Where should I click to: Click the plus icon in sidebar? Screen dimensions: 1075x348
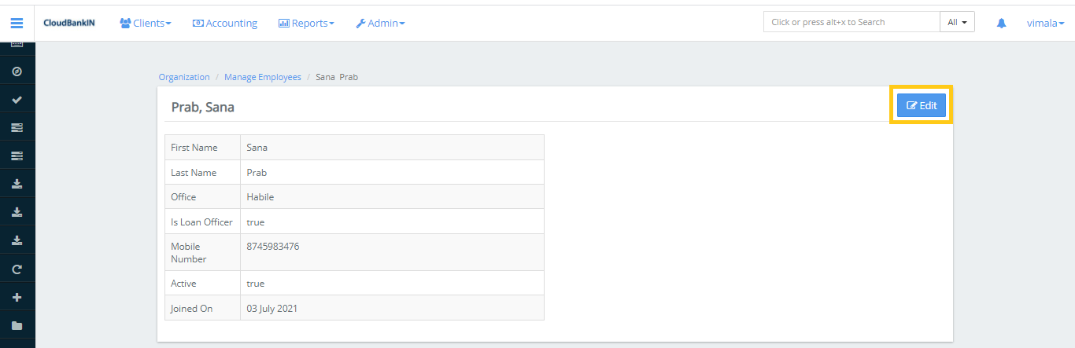pyautogui.click(x=17, y=298)
